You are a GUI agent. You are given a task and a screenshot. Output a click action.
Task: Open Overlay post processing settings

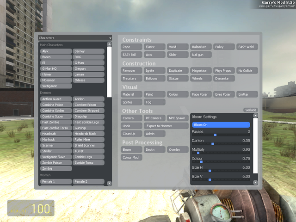178,149
